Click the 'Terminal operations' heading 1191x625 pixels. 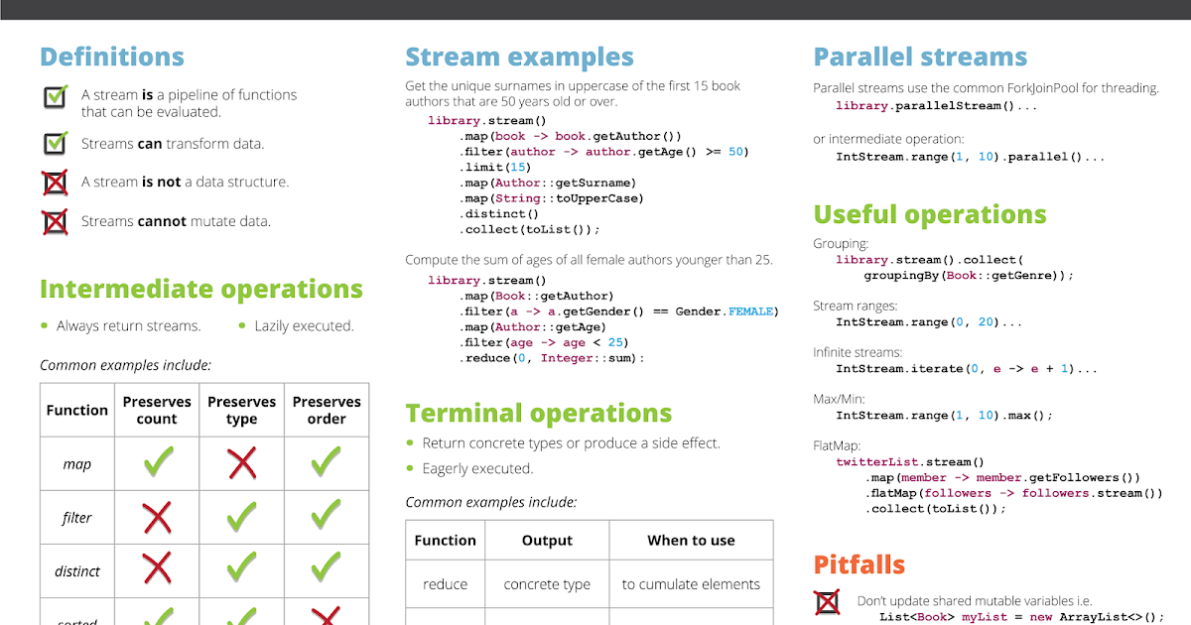point(539,414)
